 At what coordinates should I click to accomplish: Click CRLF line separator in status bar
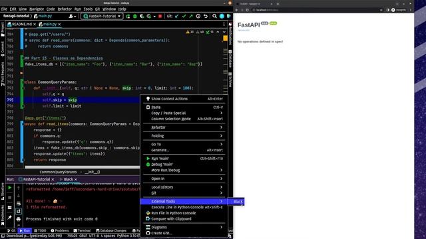coord(83,236)
